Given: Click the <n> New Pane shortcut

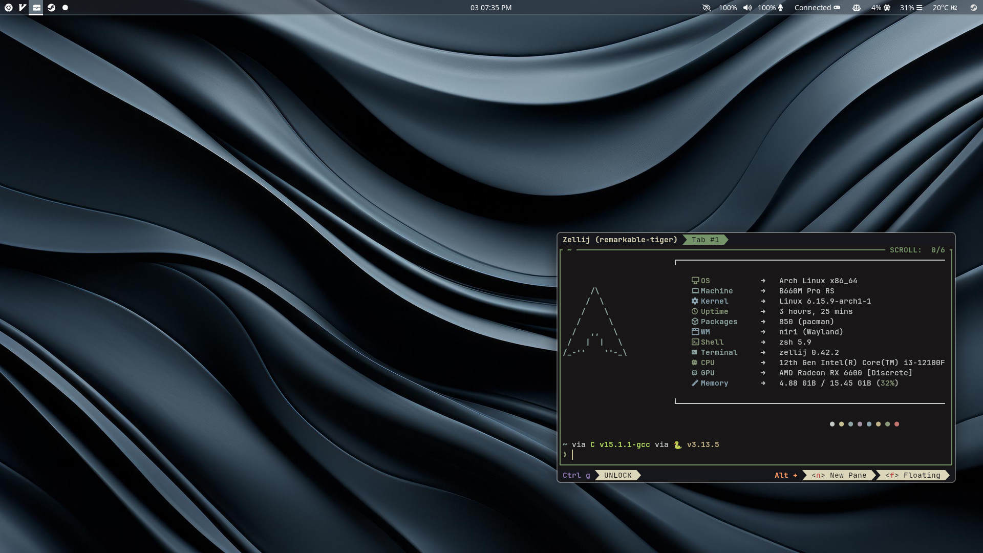Looking at the screenshot, I should 839,475.
